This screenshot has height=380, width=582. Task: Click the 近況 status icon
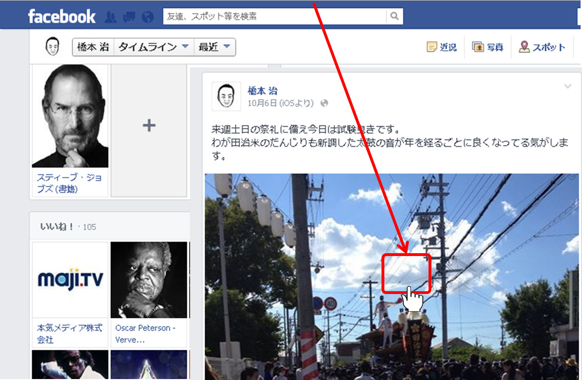click(x=432, y=47)
